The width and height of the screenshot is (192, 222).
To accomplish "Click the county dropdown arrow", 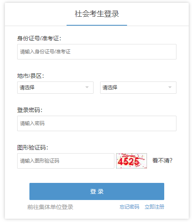I will pyautogui.click(x=170, y=87).
